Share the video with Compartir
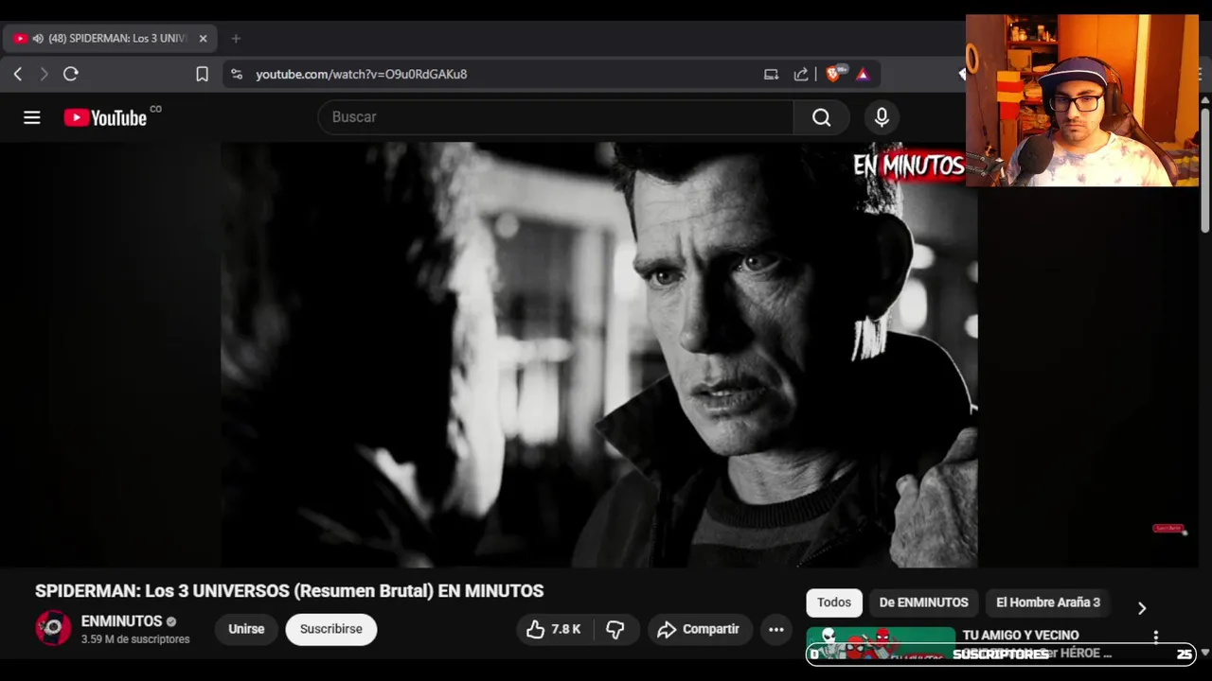This screenshot has width=1212, height=681. 700,629
